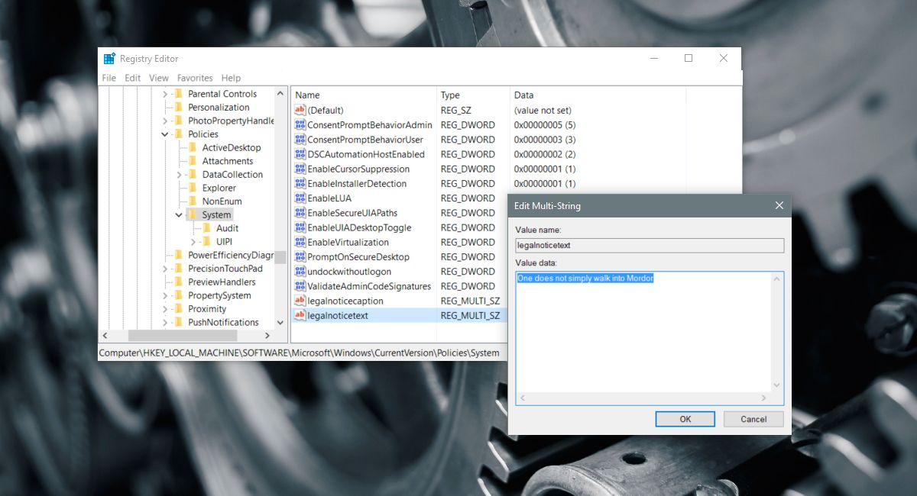Click the Explorer folder icon in tree

click(x=193, y=188)
